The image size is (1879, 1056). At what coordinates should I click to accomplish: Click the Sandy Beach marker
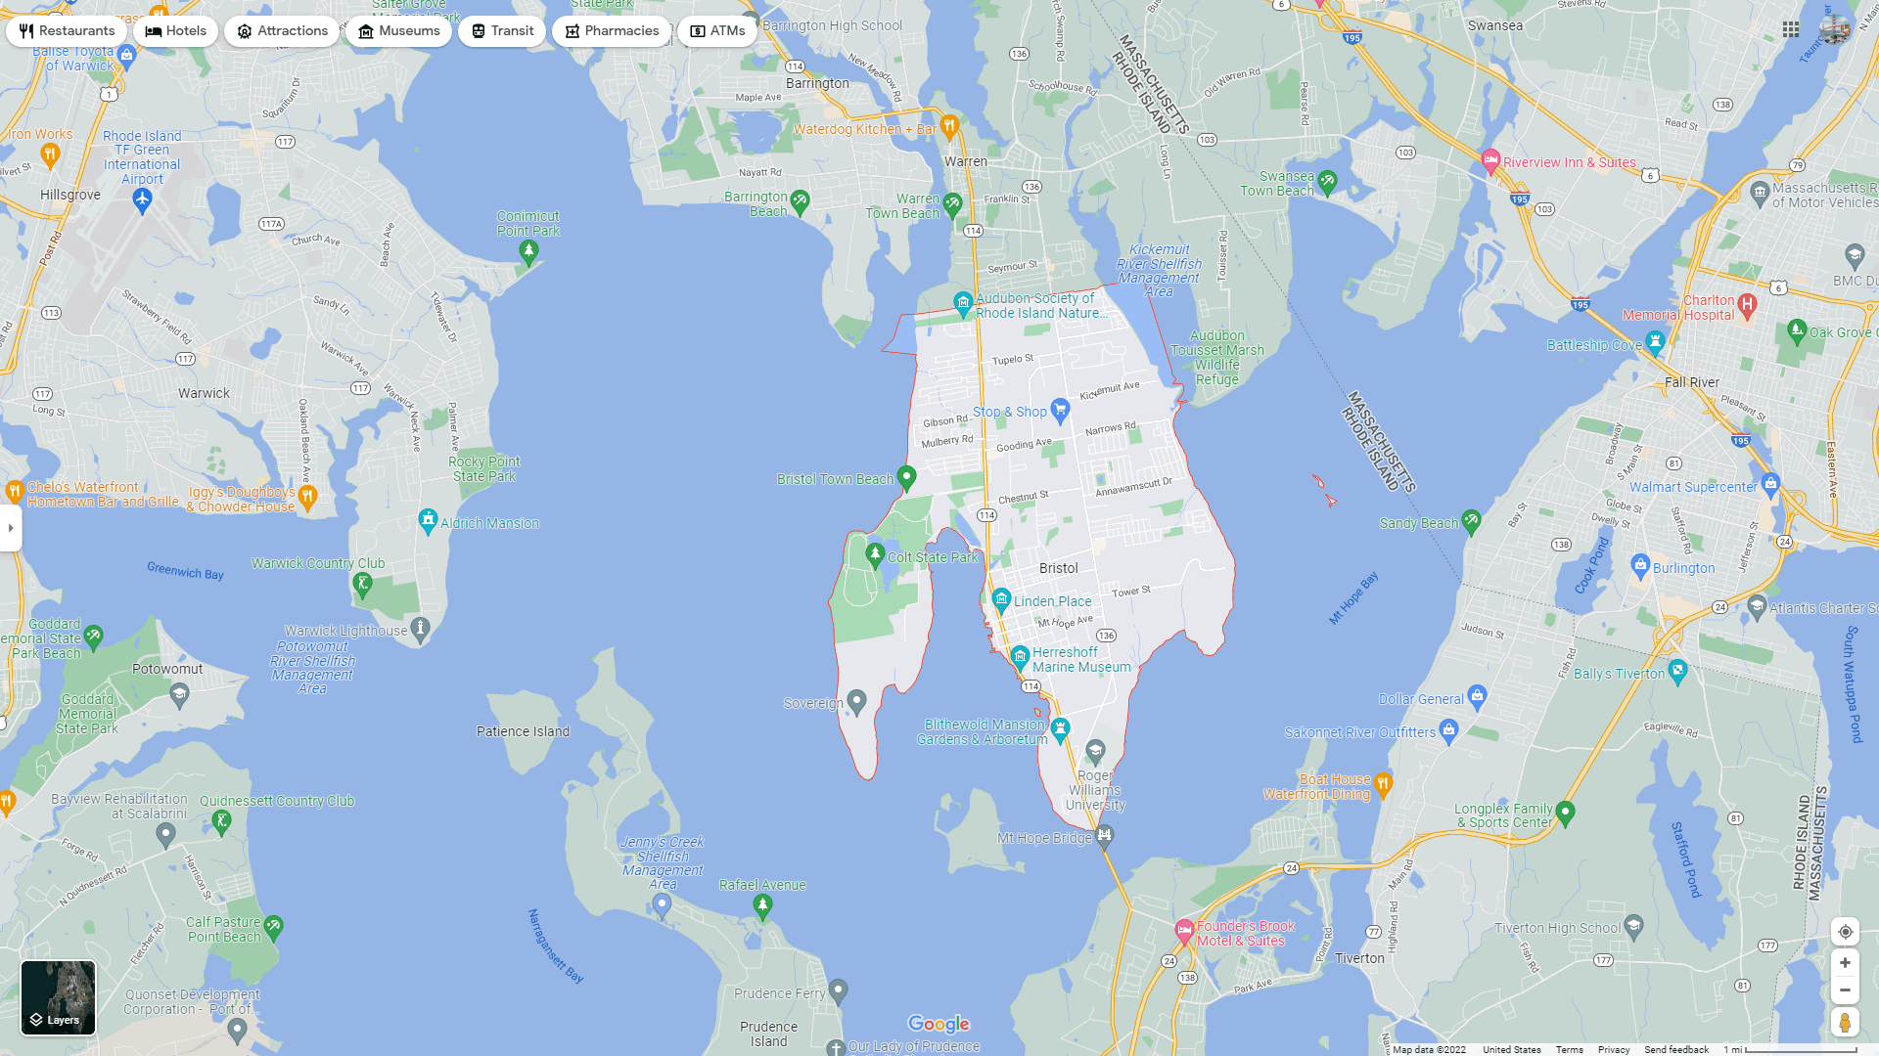1471,520
